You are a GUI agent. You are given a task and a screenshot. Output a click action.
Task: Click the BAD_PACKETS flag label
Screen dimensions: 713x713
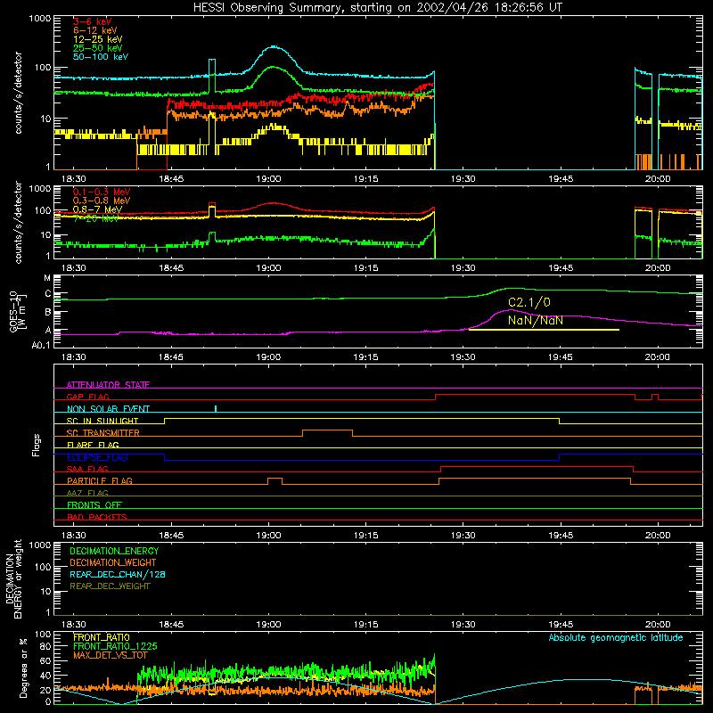tap(97, 517)
